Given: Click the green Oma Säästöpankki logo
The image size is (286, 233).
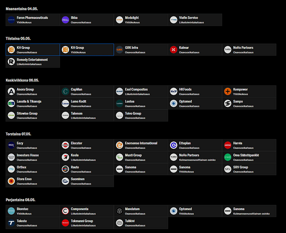Looking at the screenshot, I should click(x=228, y=157).
